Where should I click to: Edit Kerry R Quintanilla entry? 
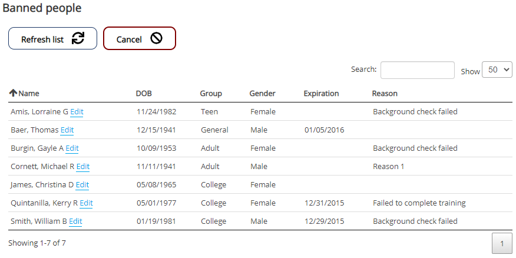86,203
